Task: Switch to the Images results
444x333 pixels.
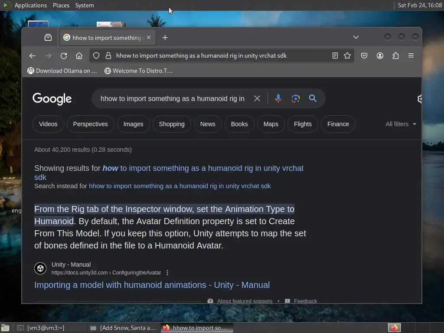Action: [133, 124]
